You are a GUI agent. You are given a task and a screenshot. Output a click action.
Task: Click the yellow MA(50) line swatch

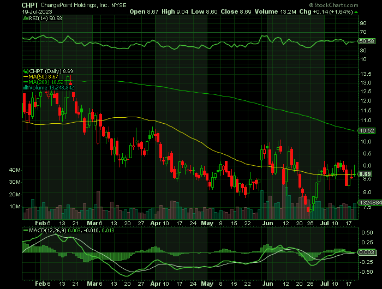26,77
